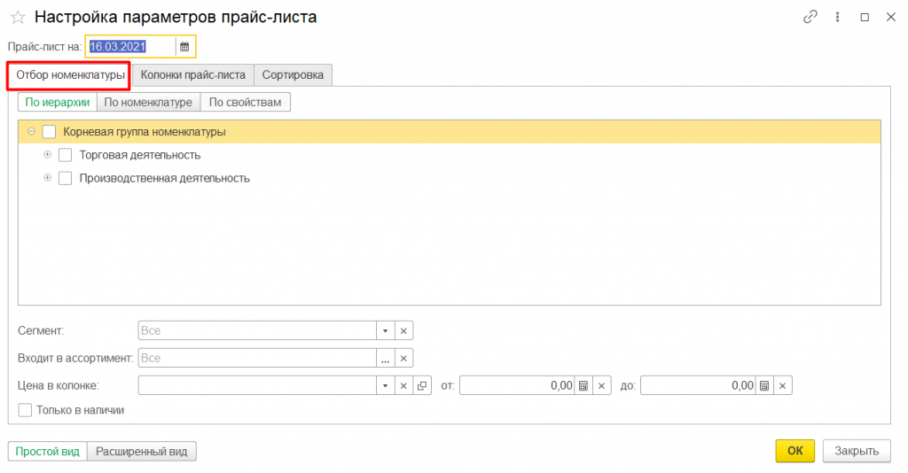Check the Производственная деятельность checkbox
Viewport: 908px width, 473px height.
[65, 178]
